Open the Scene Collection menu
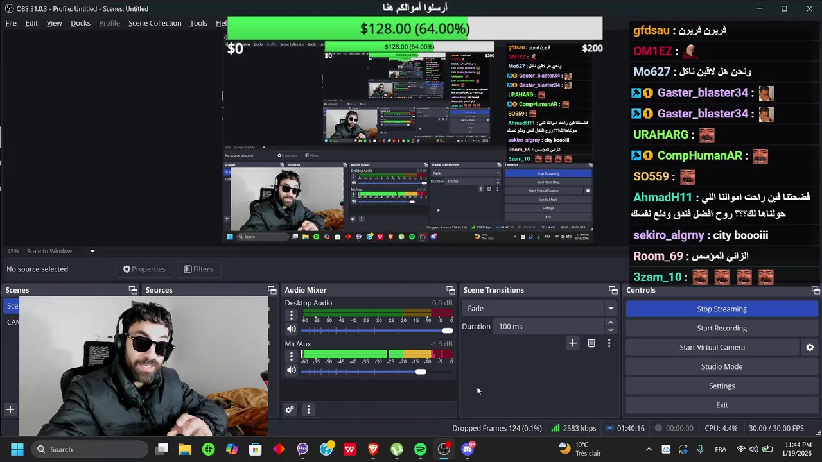822x462 pixels. pos(155,23)
